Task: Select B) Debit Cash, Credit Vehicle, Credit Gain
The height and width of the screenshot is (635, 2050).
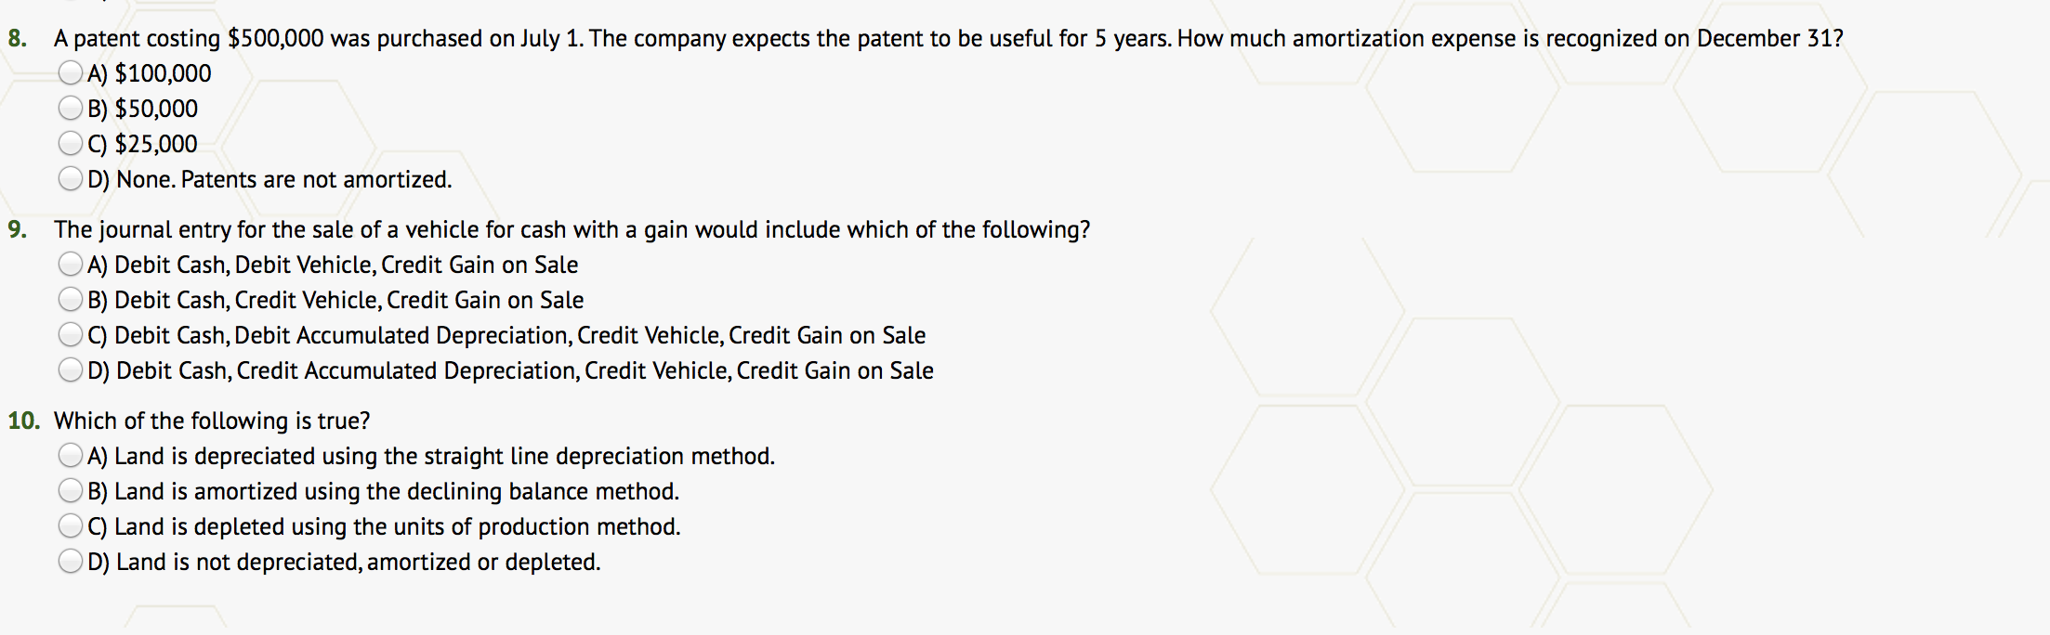Action: click(71, 299)
